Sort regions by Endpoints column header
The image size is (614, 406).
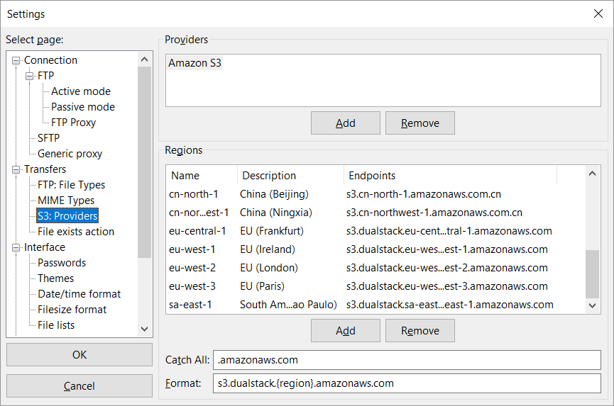450,176
